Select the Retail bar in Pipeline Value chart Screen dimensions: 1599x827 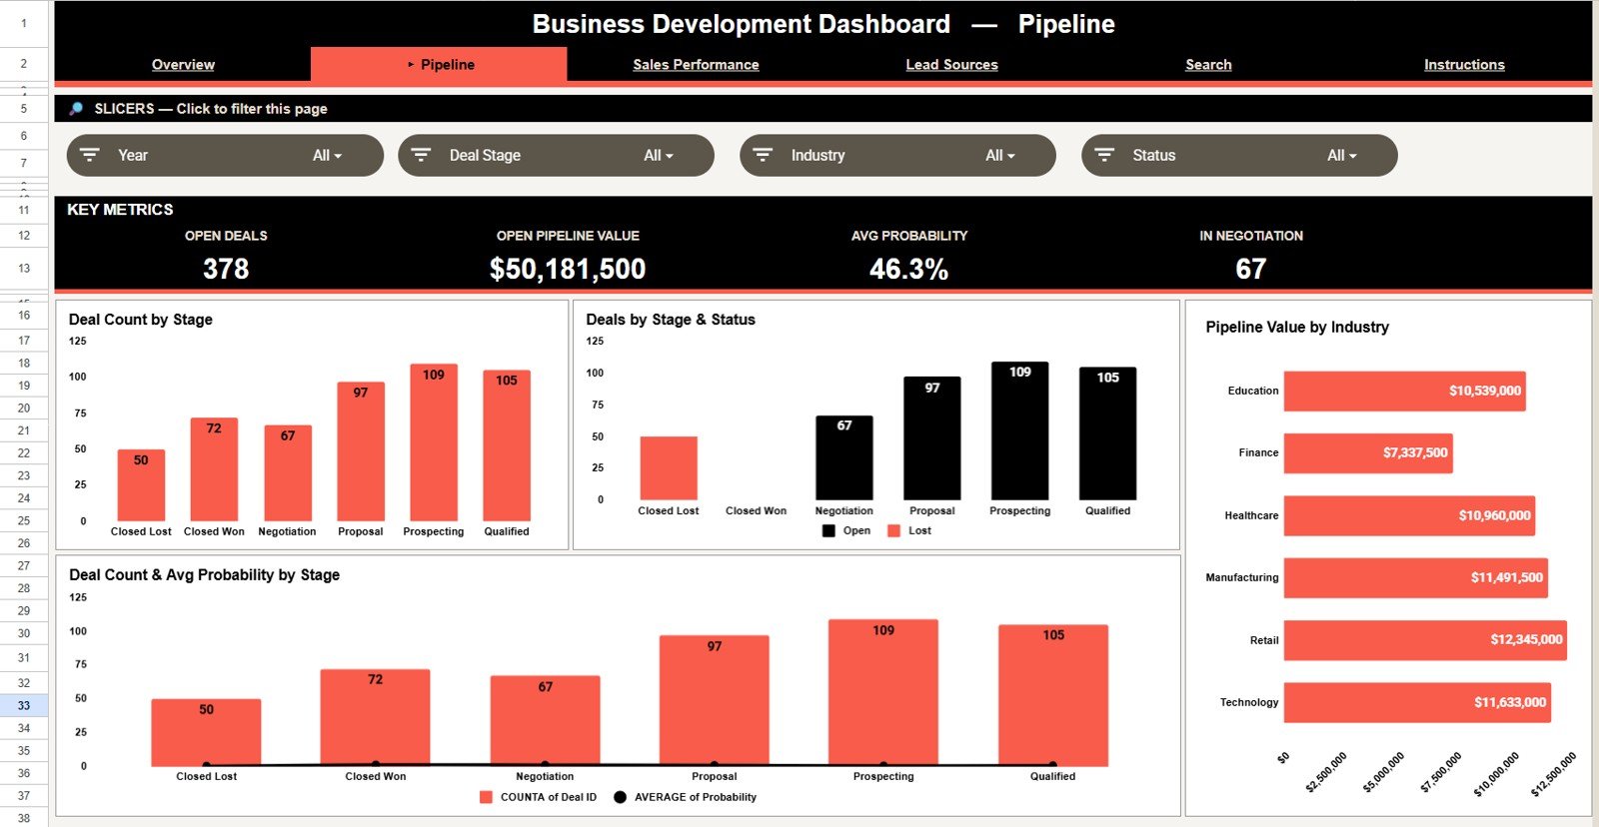1425,640
